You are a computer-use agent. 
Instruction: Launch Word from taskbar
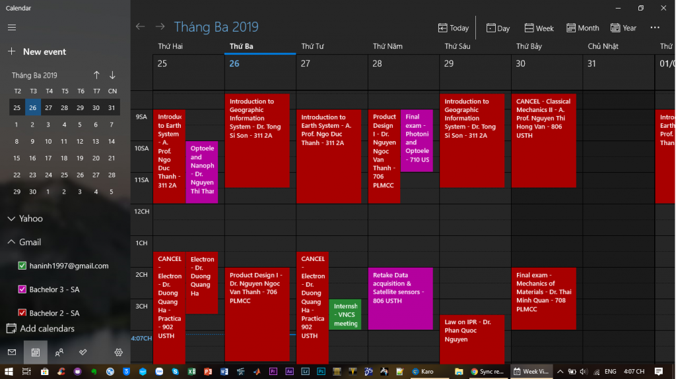tap(224, 371)
